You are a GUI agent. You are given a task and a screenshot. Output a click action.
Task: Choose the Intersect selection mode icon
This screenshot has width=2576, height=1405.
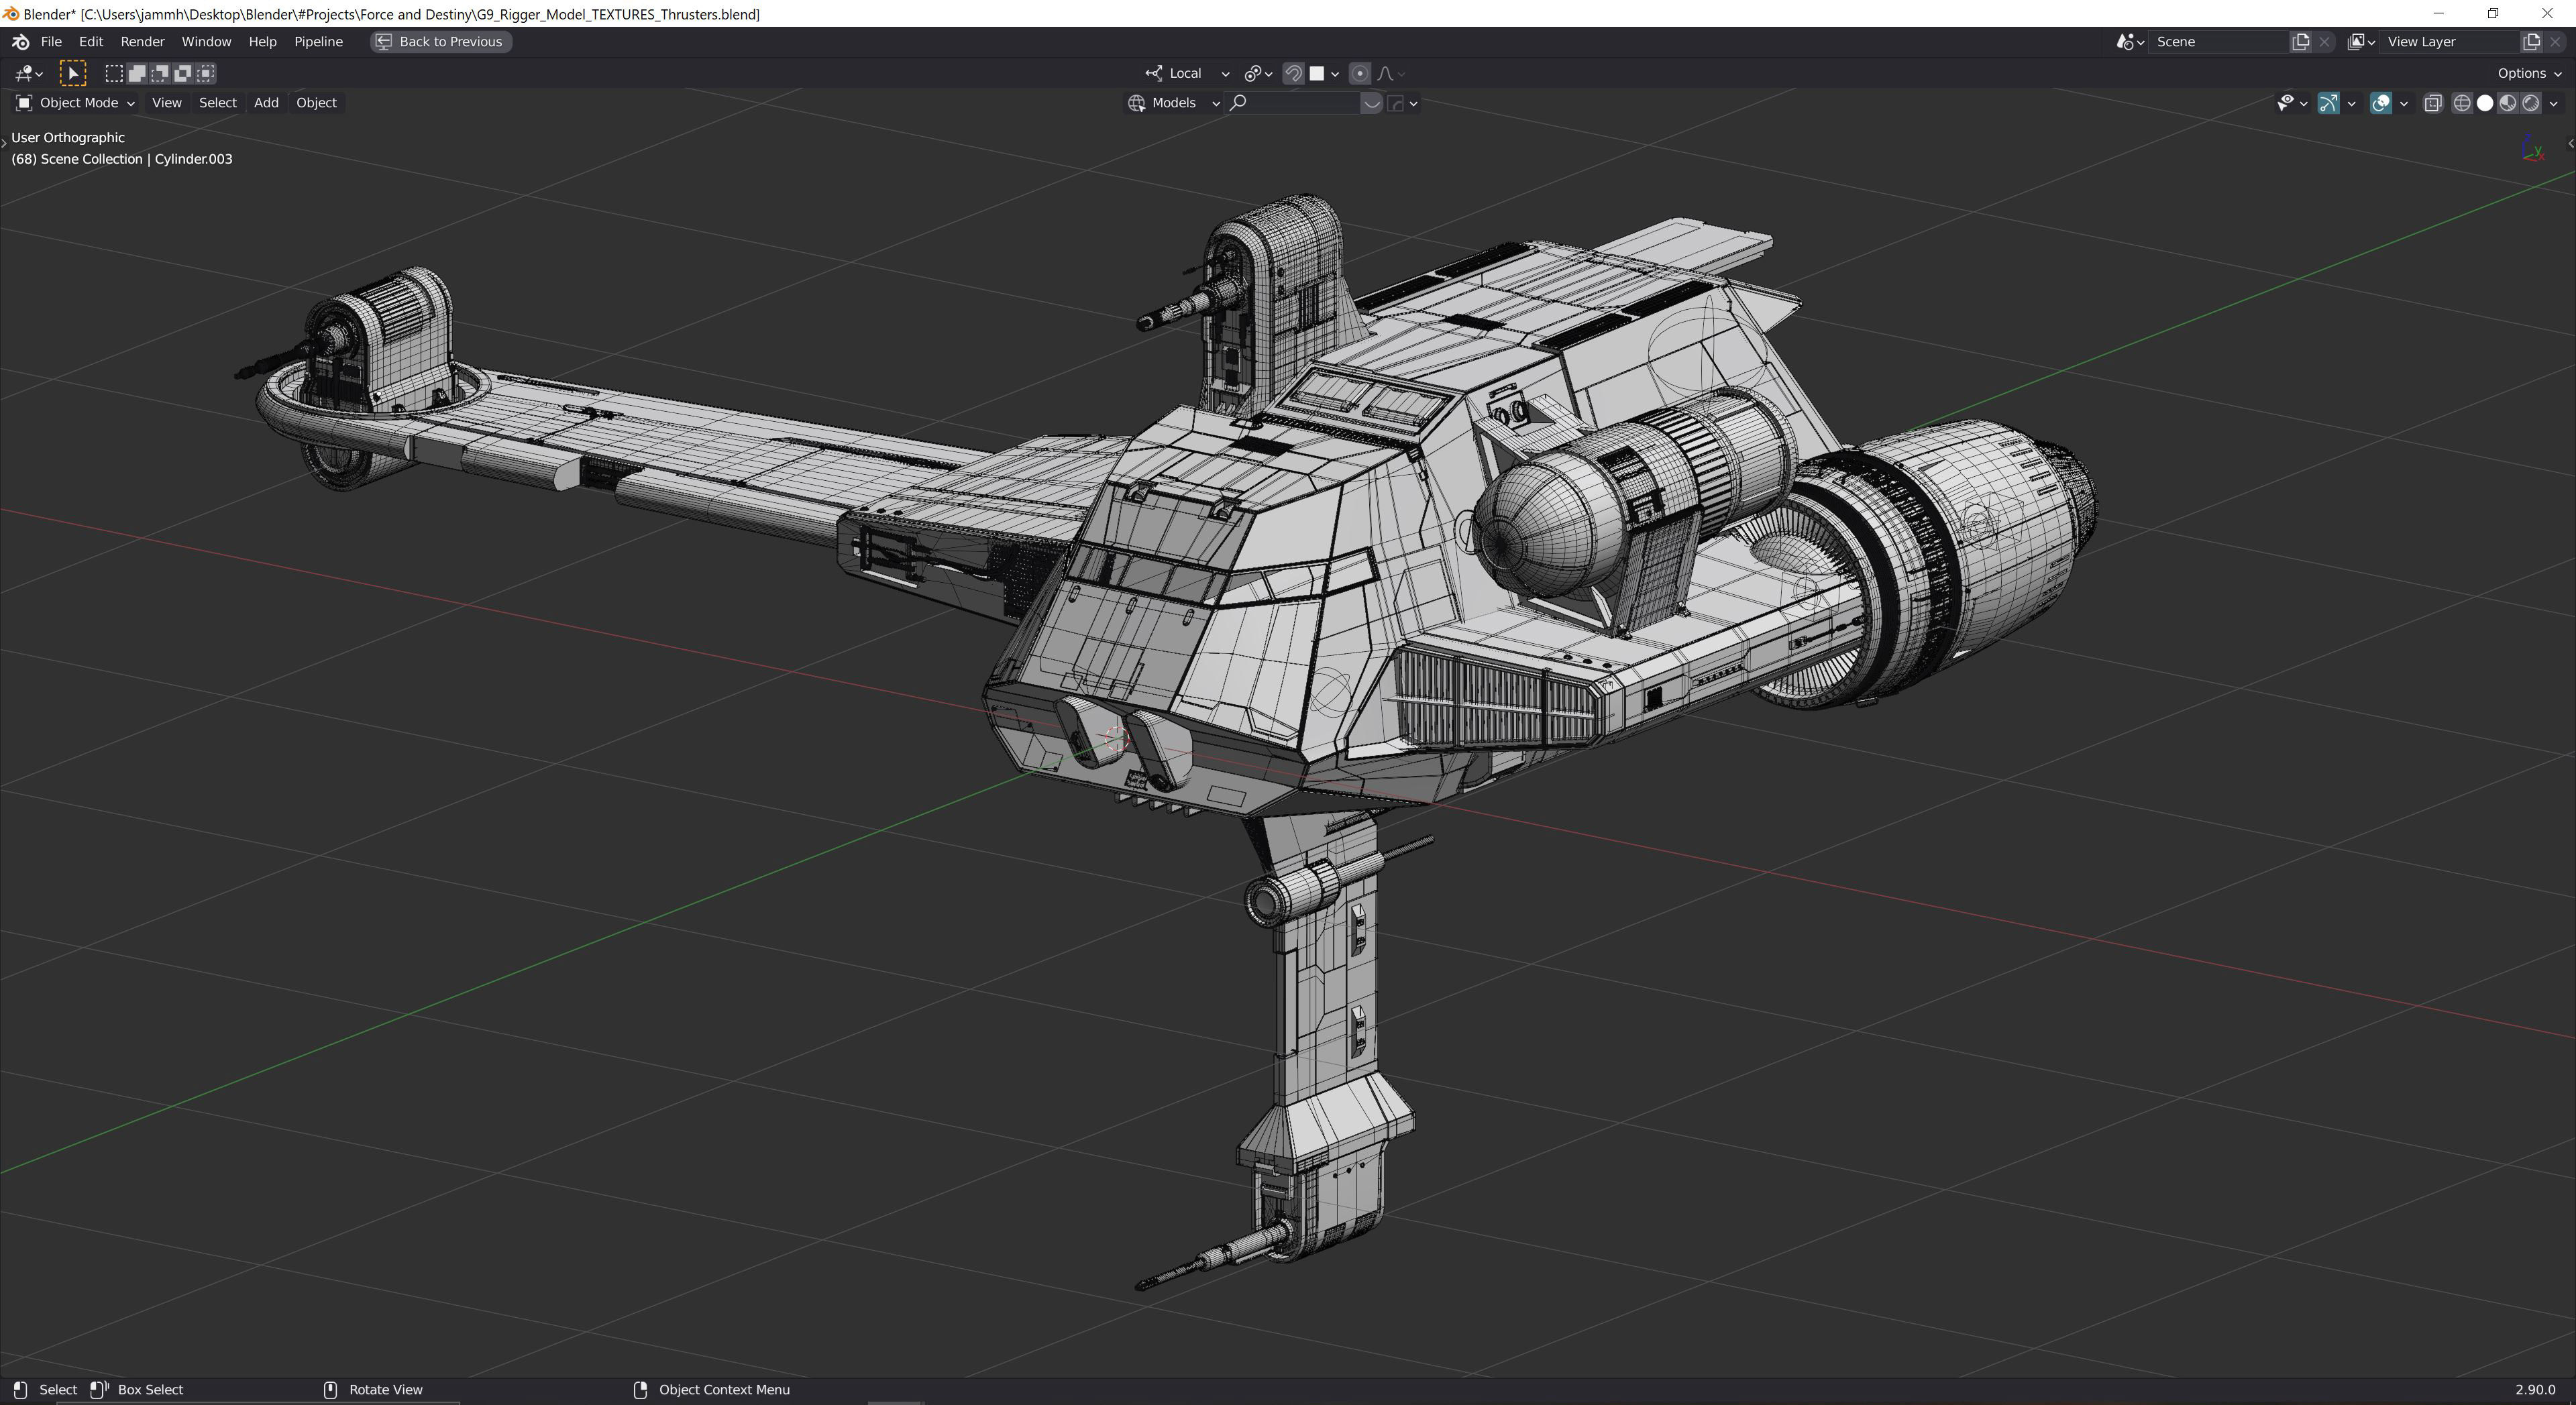click(x=206, y=73)
